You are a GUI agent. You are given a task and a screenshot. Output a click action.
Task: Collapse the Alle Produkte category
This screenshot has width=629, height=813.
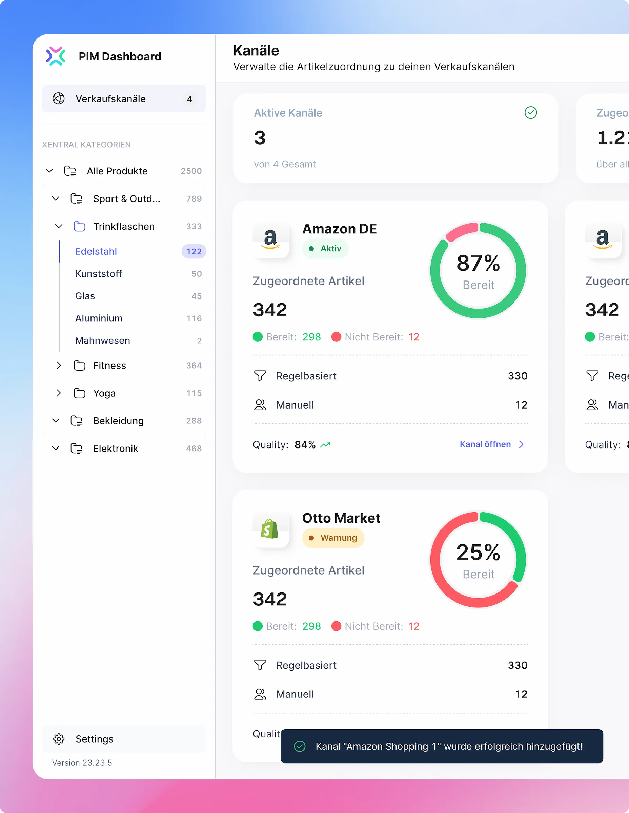[49, 171]
